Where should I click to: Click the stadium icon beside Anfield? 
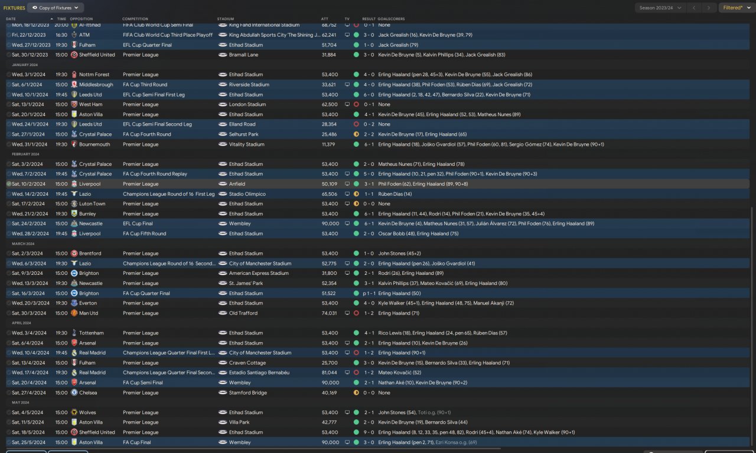coord(223,184)
